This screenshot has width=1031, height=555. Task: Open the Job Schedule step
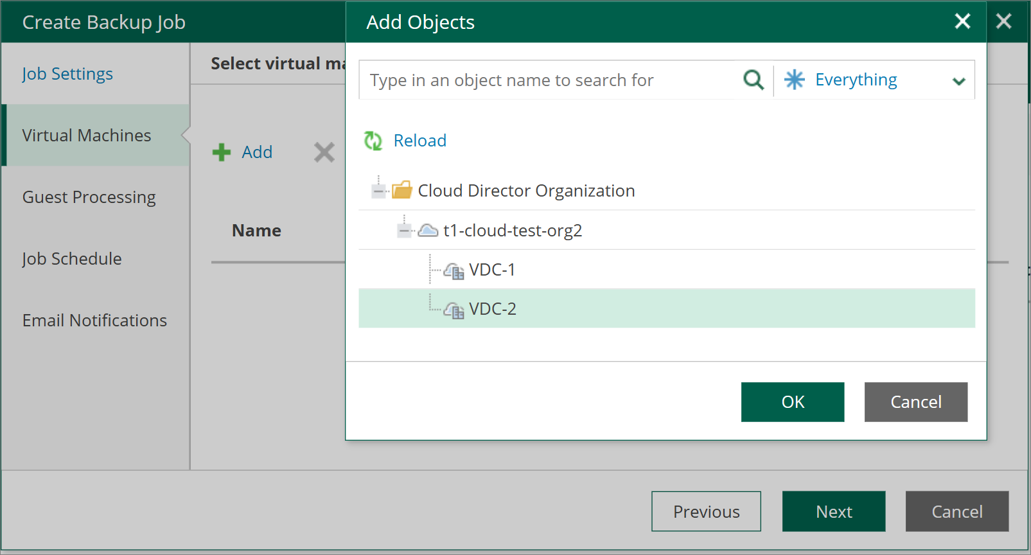72,259
